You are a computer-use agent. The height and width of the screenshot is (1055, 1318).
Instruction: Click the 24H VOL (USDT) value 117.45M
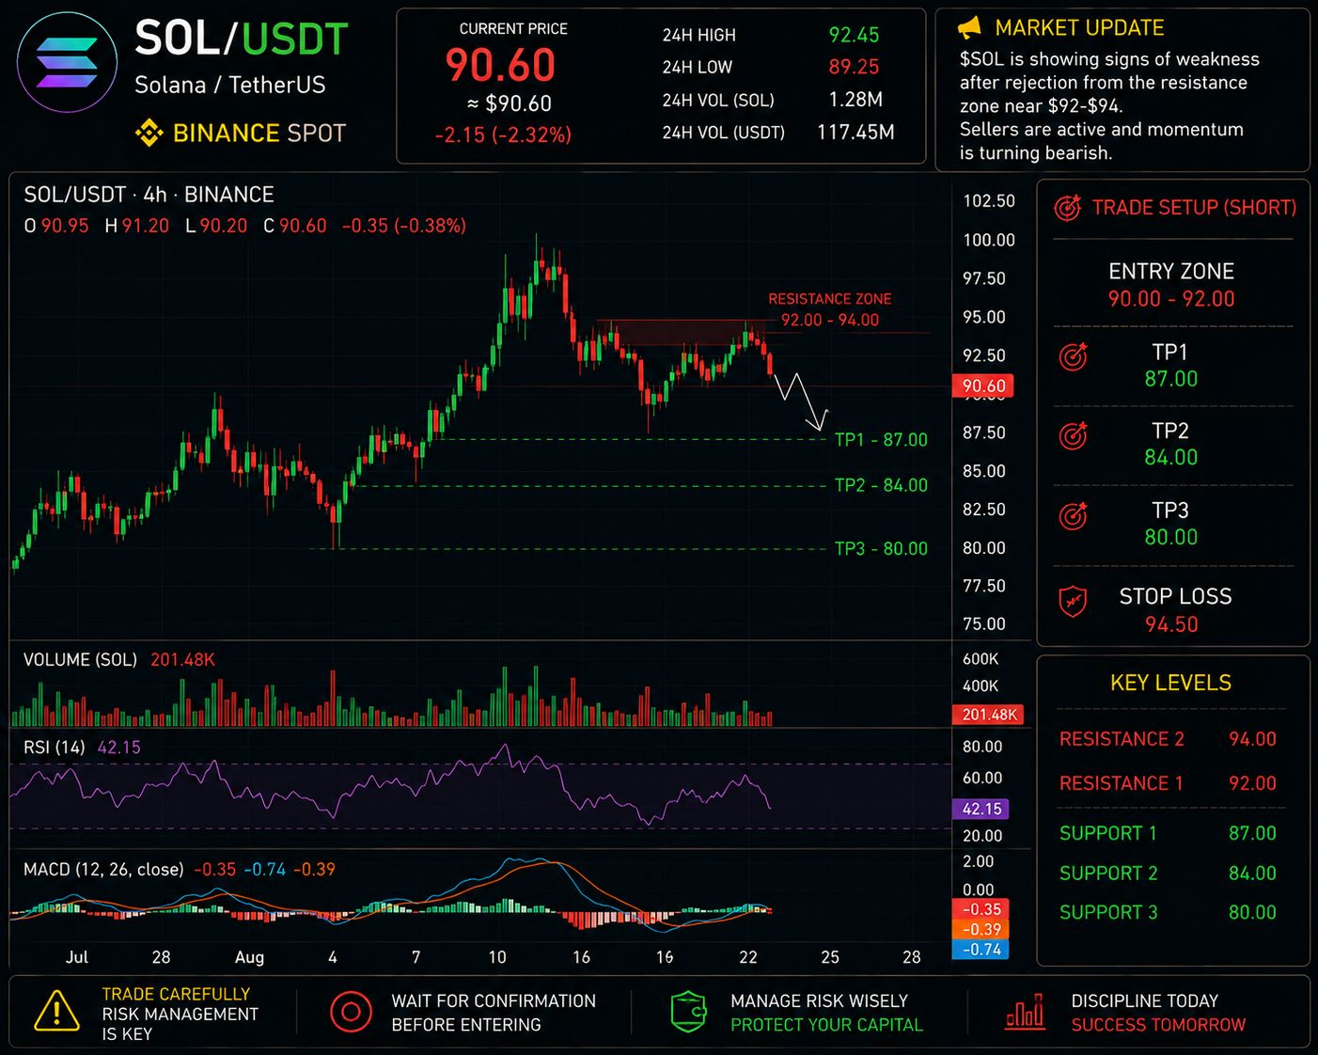click(855, 133)
